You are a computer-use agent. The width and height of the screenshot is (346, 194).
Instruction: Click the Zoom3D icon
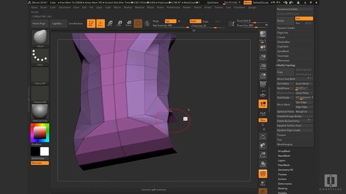point(263,155)
